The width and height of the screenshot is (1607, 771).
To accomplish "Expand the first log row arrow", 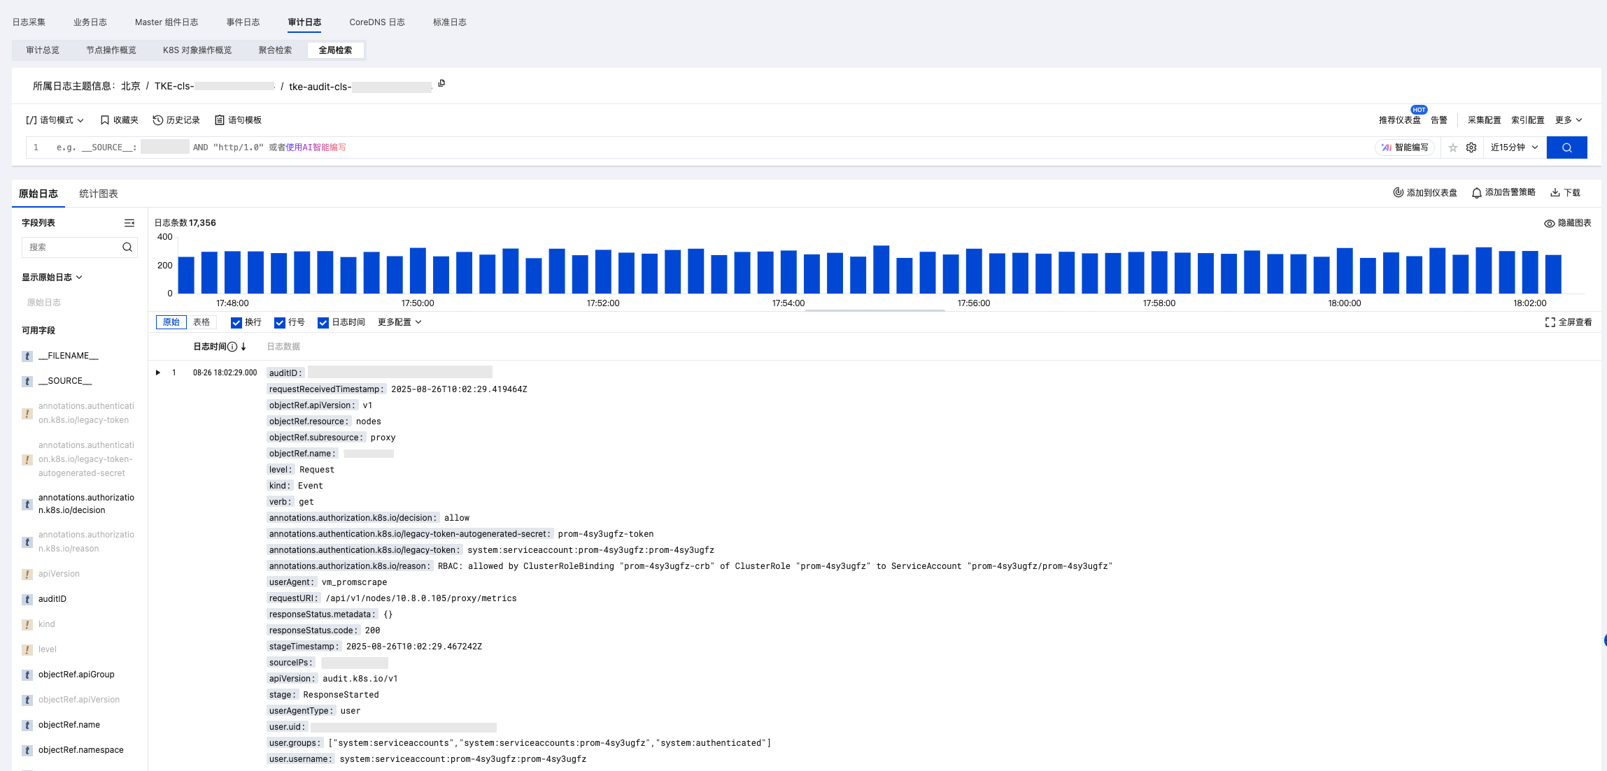I will click(x=158, y=373).
